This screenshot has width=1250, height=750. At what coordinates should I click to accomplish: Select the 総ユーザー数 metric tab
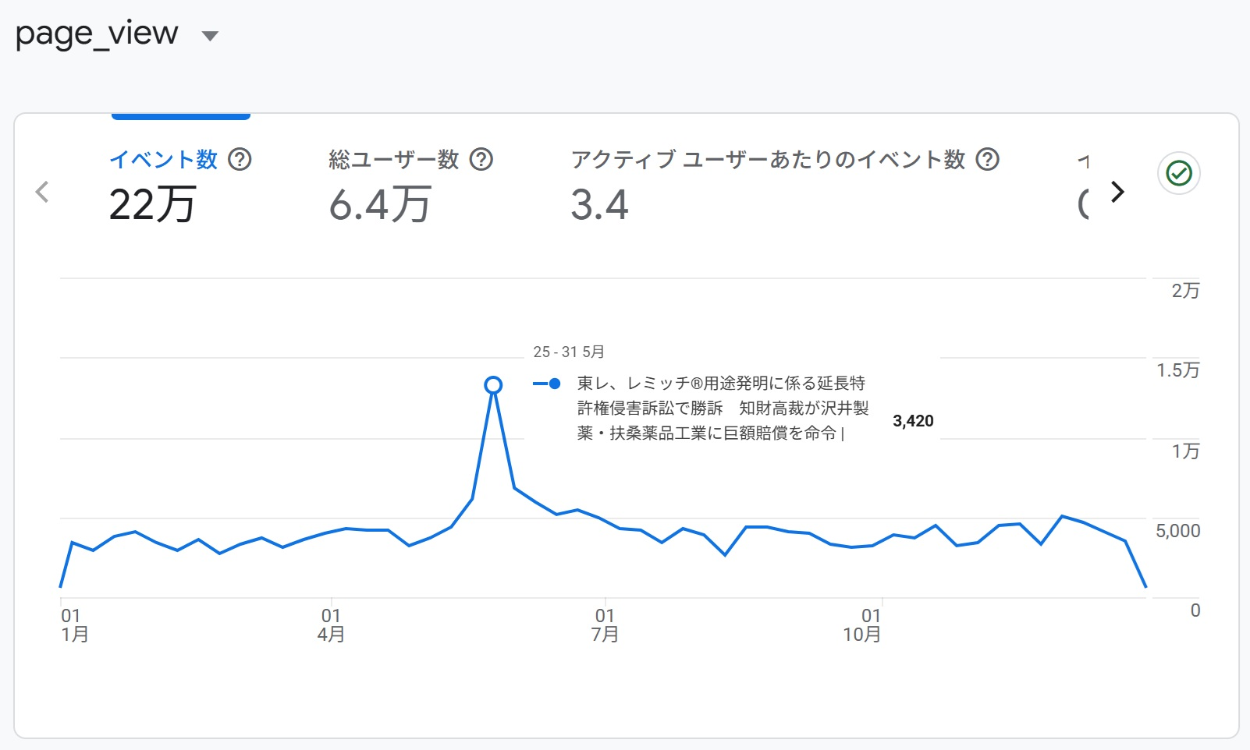(393, 160)
